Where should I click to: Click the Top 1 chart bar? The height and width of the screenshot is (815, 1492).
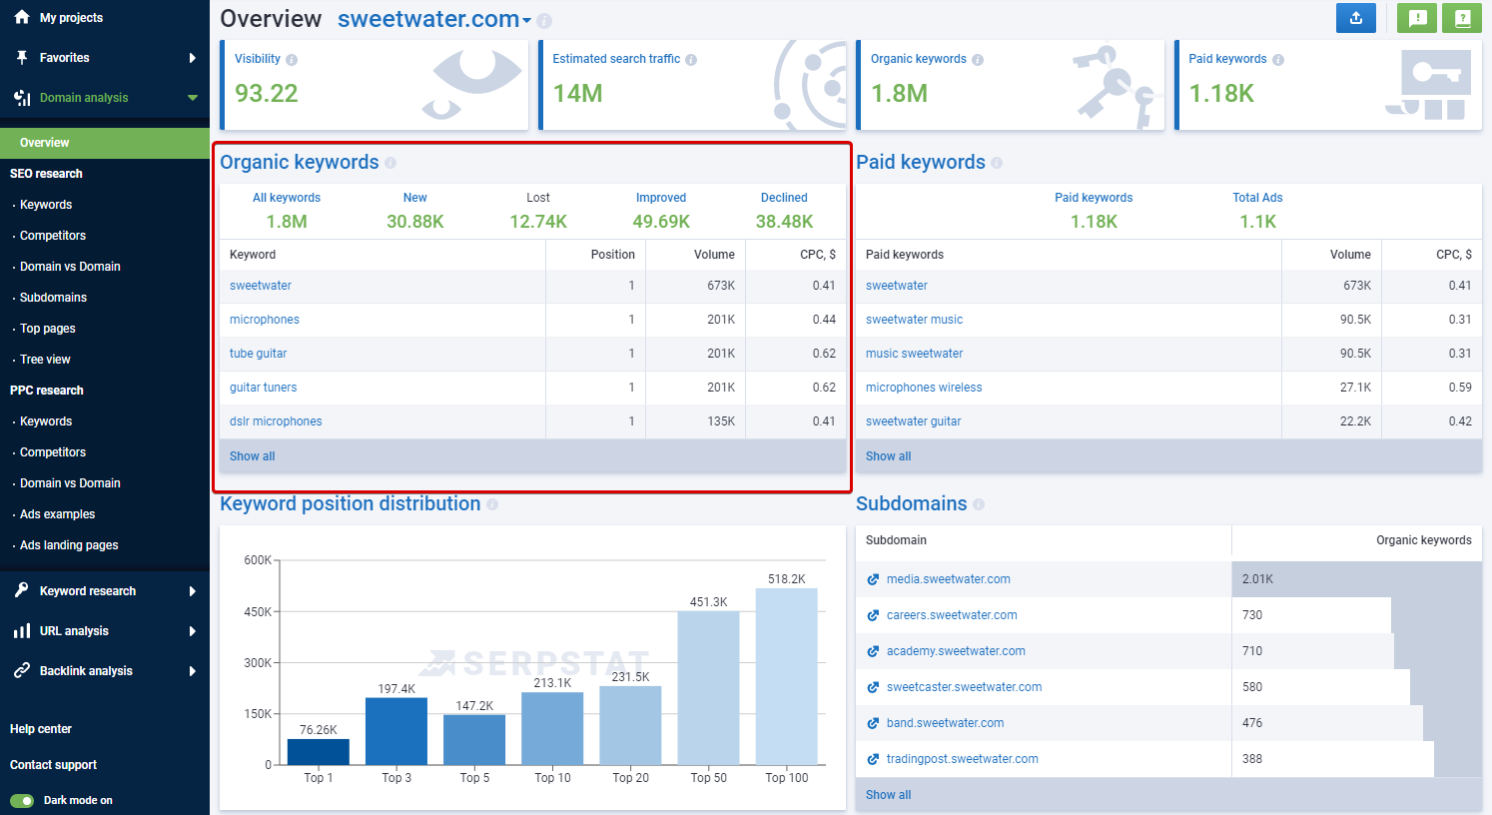(319, 752)
